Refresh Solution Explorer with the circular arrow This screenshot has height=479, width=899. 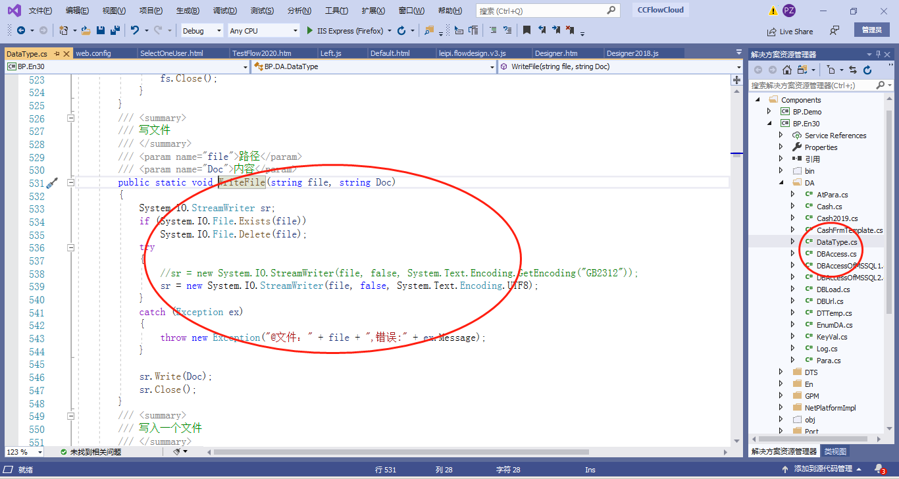tap(867, 70)
